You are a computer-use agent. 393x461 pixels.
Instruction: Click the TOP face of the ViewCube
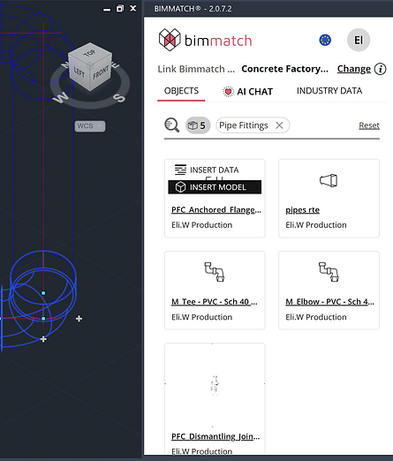[90, 53]
